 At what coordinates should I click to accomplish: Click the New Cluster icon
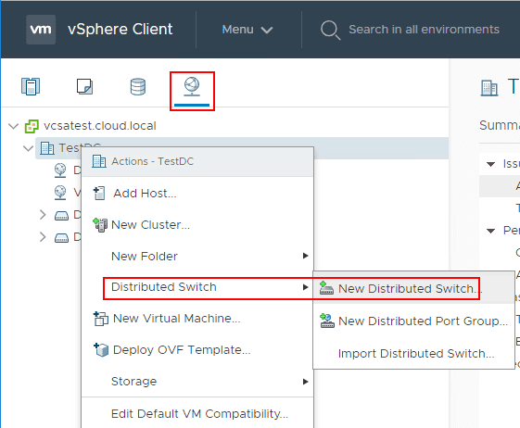coord(100,225)
